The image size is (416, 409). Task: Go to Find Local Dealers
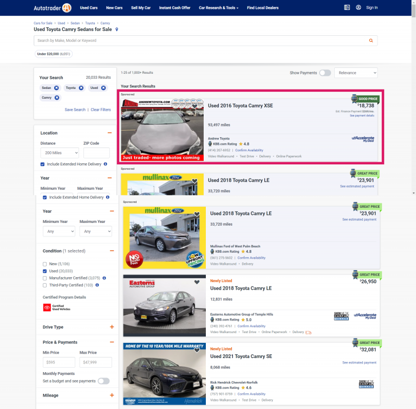pyautogui.click(x=263, y=8)
